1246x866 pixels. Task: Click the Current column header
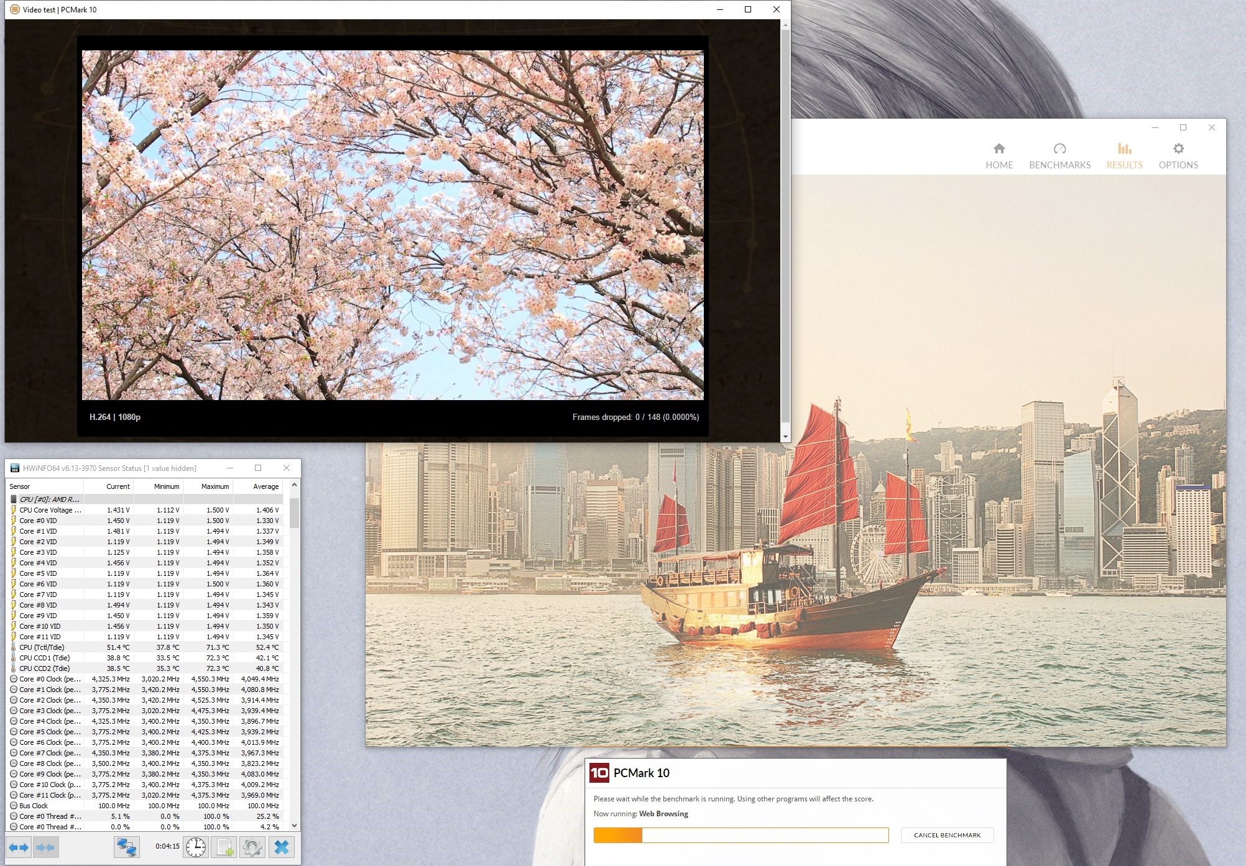(x=118, y=486)
